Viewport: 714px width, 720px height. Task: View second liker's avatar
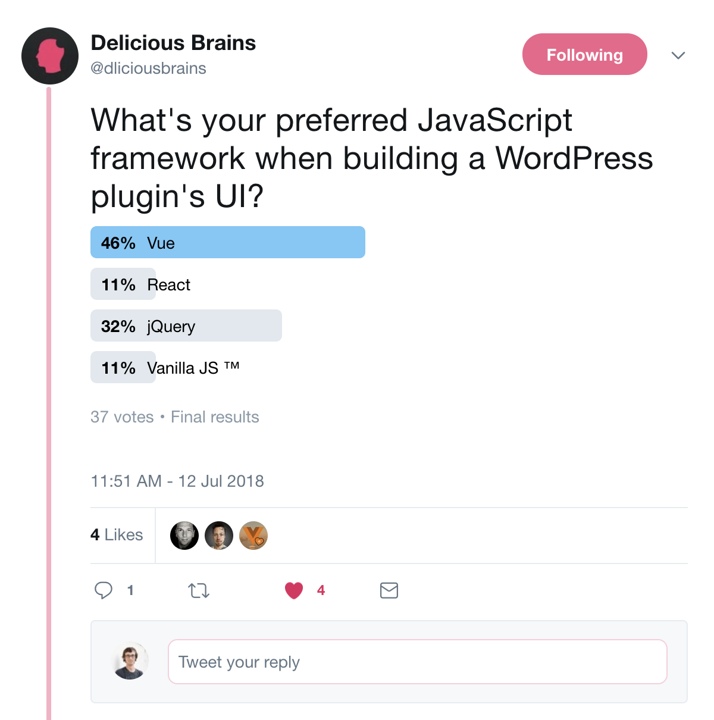point(219,536)
